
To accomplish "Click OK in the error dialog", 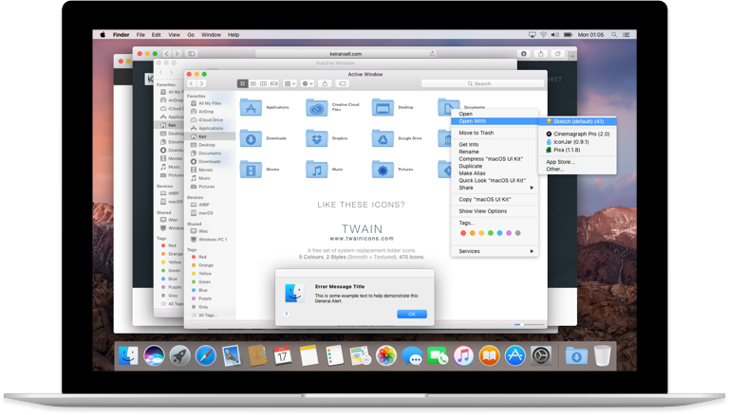I will (x=412, y=315).
